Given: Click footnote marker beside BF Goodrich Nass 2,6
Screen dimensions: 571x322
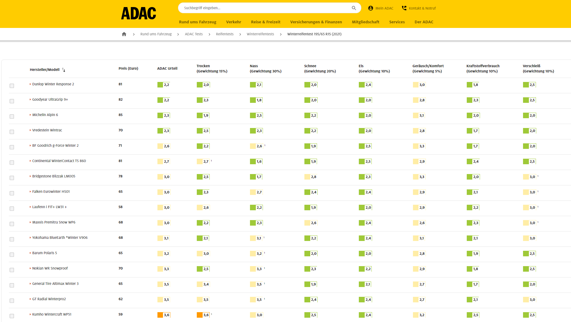Looking at the screenshot, I should click(265, 145).
